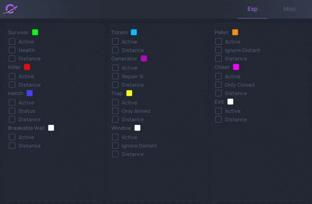The width and height of the screenshot is (312, 204).
Task: Click the Hatch section heading text
Action: (16, 94)
